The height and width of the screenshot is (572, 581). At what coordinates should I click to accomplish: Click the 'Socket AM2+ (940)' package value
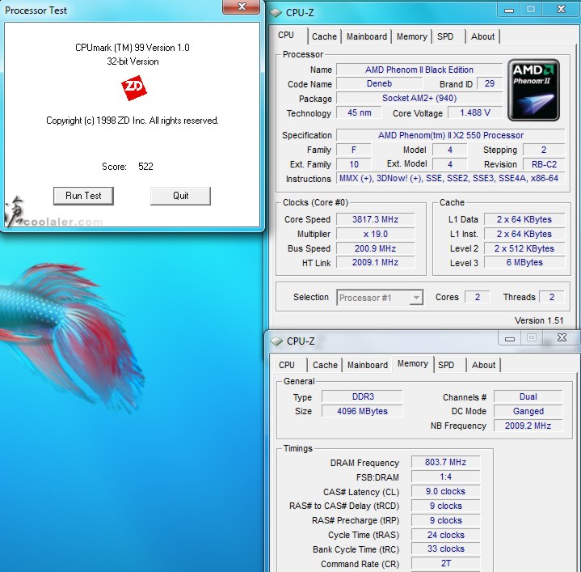click(x=419, y=99)
